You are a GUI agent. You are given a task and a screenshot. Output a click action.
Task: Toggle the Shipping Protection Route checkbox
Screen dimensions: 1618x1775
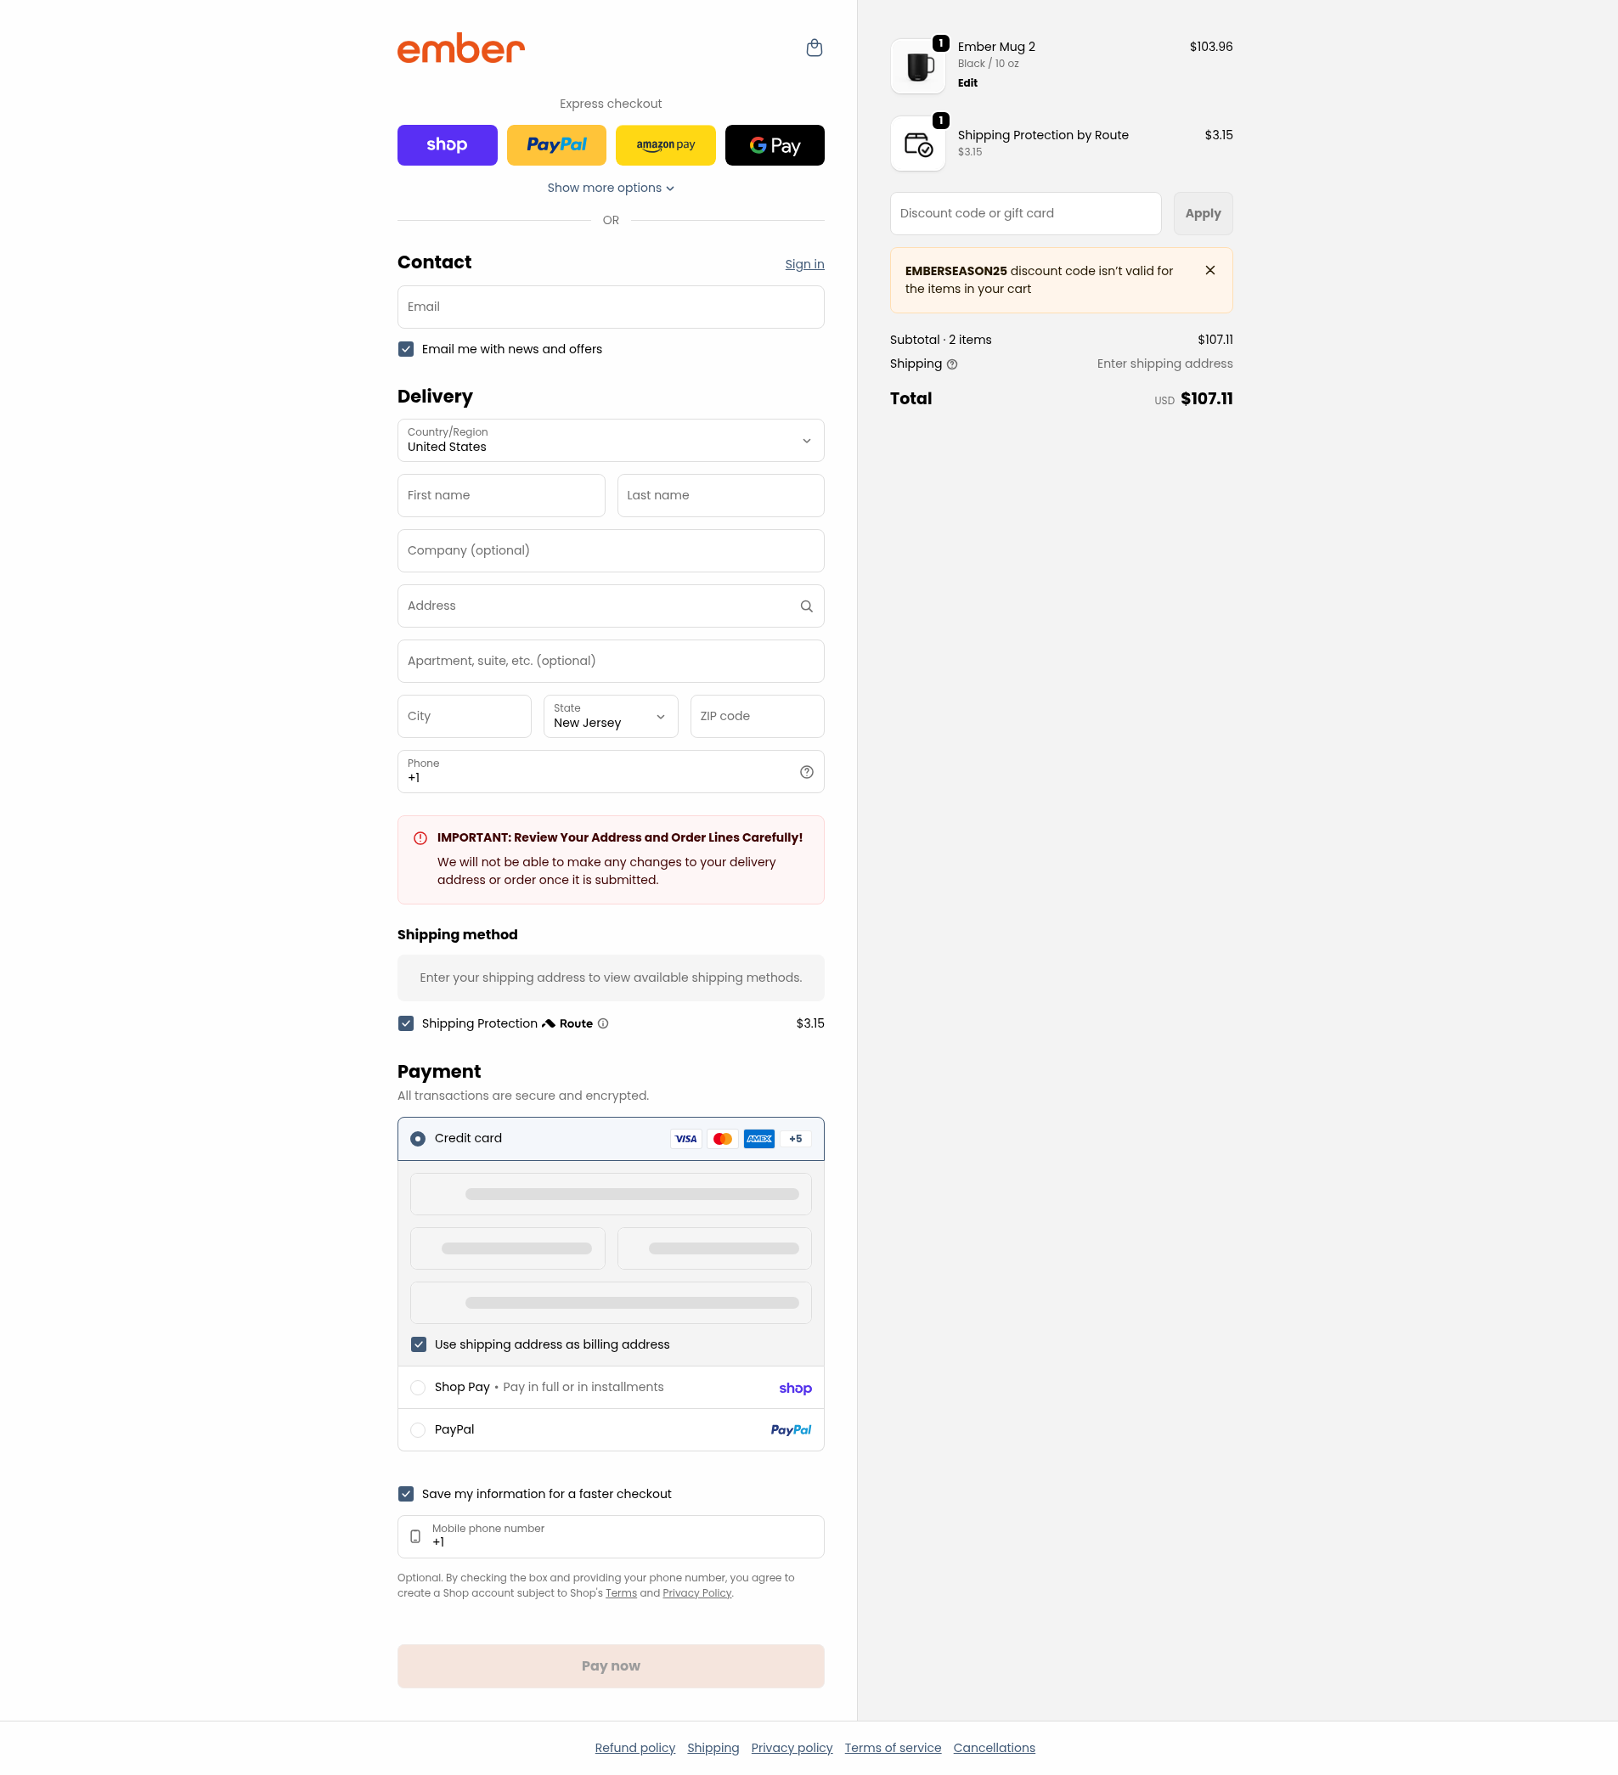point(406,1023)
